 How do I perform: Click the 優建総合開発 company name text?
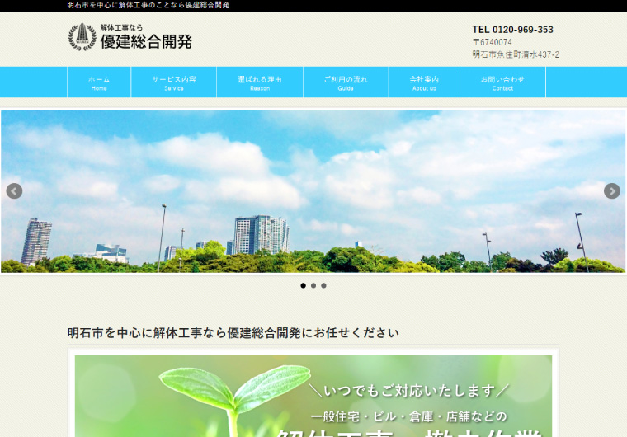tap(146, 42)
